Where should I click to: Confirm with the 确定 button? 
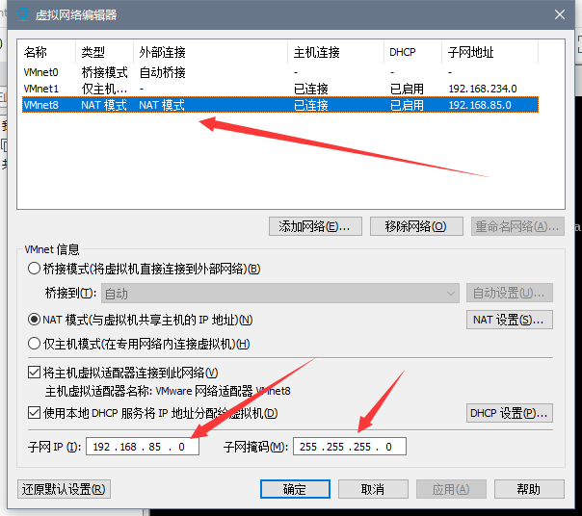(295, 489)
